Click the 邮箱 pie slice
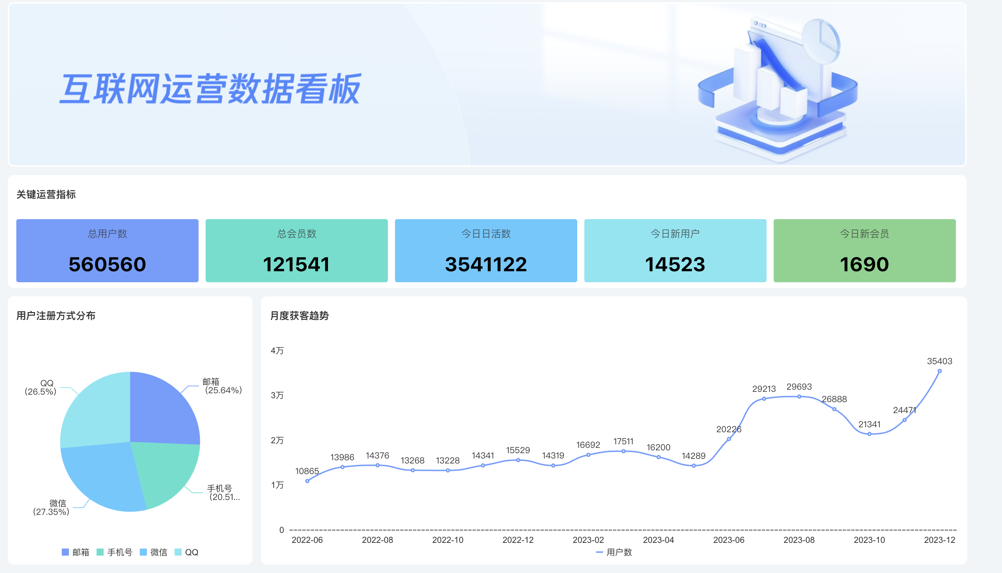 click(163, 409)
